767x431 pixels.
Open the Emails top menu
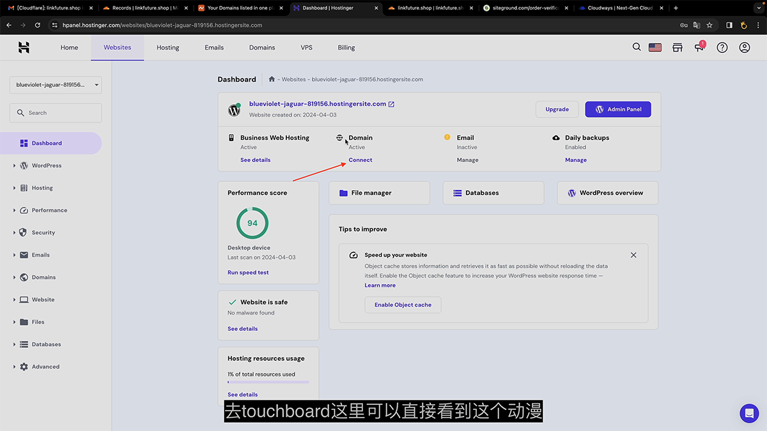tap(214, 47)
